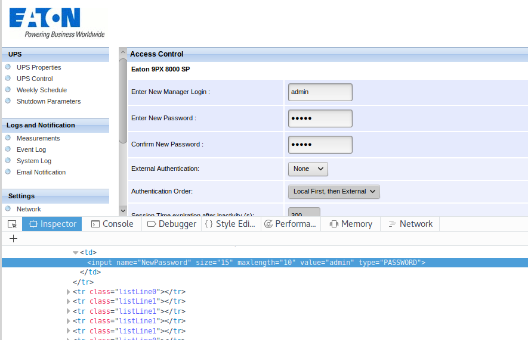Click the Access Control heading

[156, 54]
